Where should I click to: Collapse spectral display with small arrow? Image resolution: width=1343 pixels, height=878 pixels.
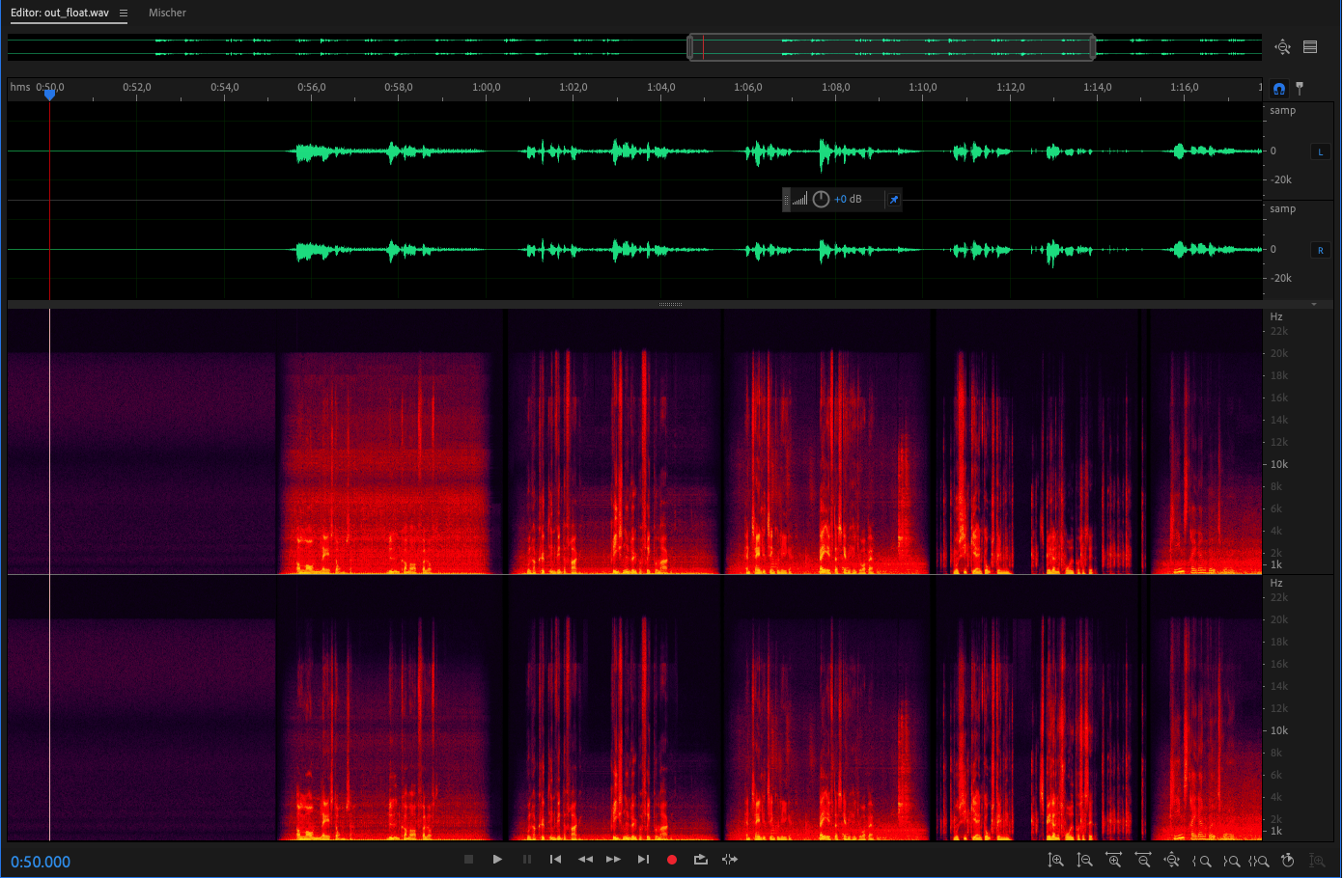(1313, 305)
